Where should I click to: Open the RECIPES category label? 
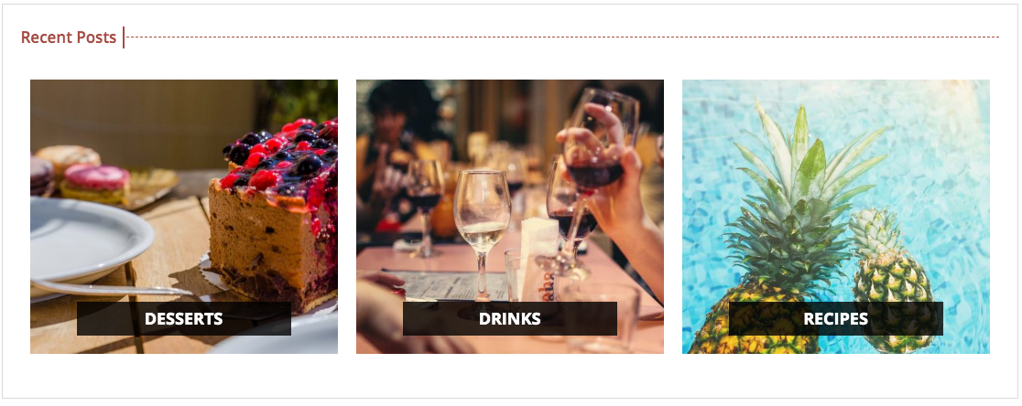835,319
